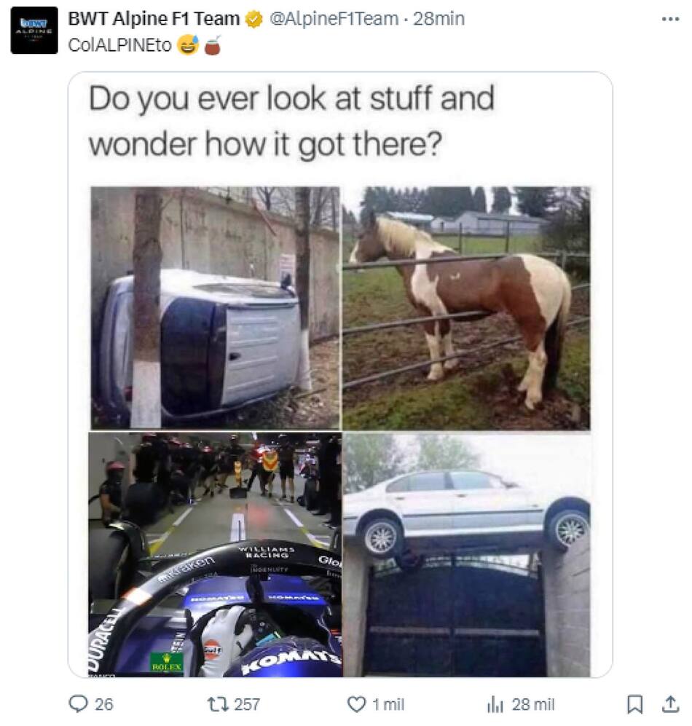Bookmark this tweet
Viewport: 692px width, 726px height.
pos(634,704)
